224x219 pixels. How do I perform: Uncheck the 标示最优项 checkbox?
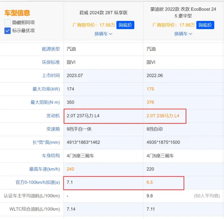point(7,31)
